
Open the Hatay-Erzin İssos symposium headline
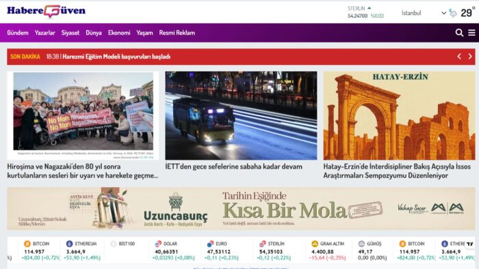397,171
